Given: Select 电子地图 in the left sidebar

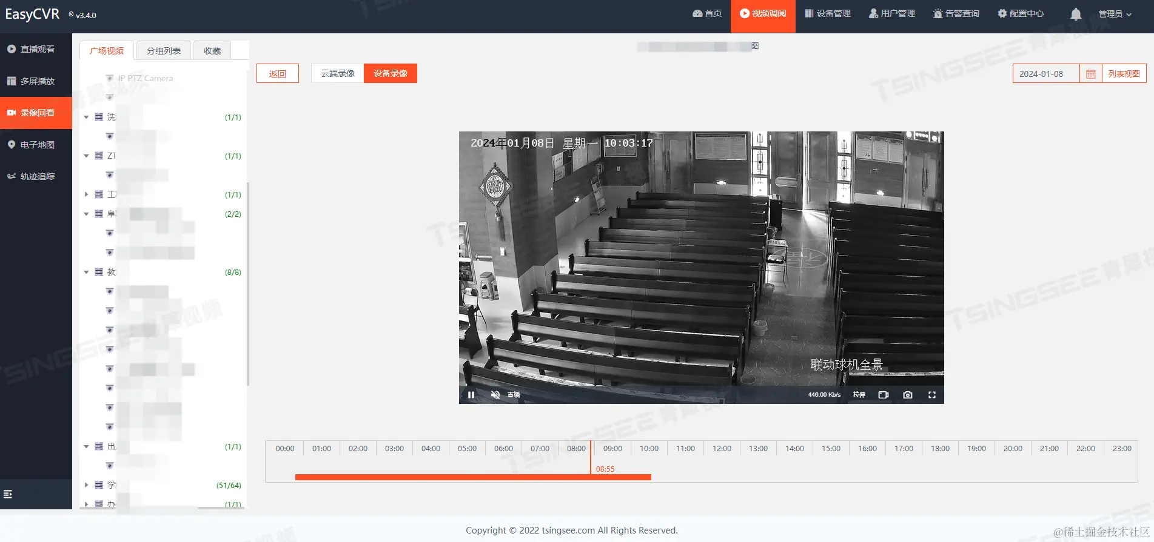Looking at the screenshot, I should (x=36, y=145).
